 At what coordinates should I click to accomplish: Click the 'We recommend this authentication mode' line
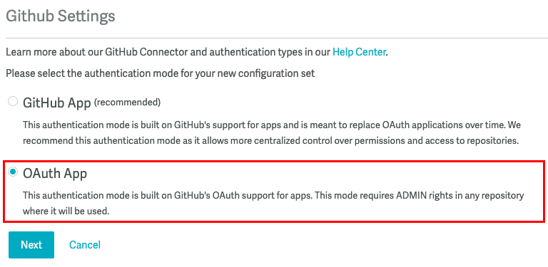coord(270,141)
